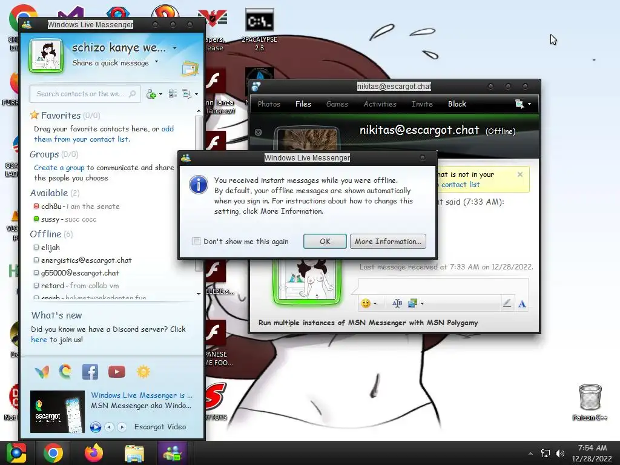Open the MSN butterfly icon
The height and width of the screenshot is (465, 620).
(x=42, y=372)
